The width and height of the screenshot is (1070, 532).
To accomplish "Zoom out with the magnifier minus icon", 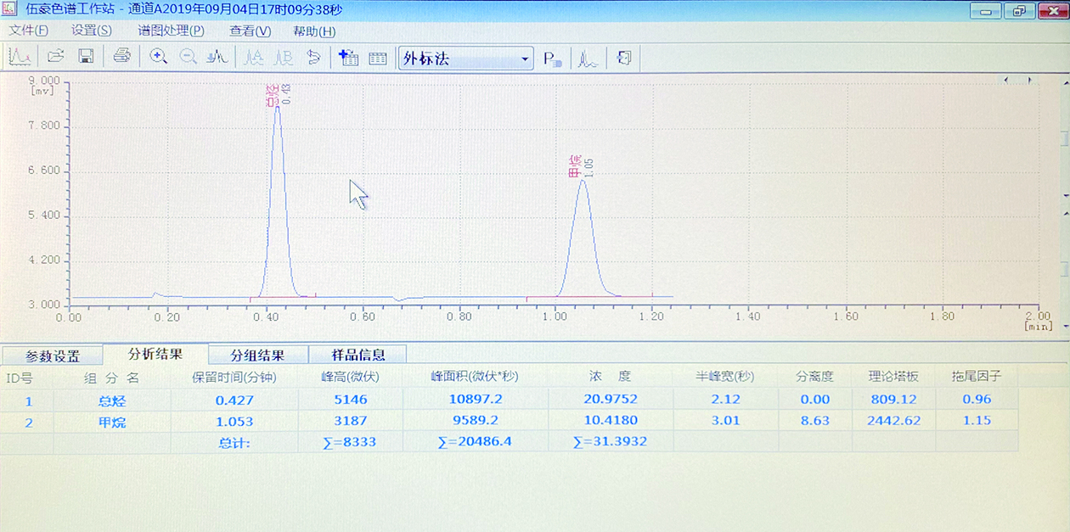I will point(188,58).
